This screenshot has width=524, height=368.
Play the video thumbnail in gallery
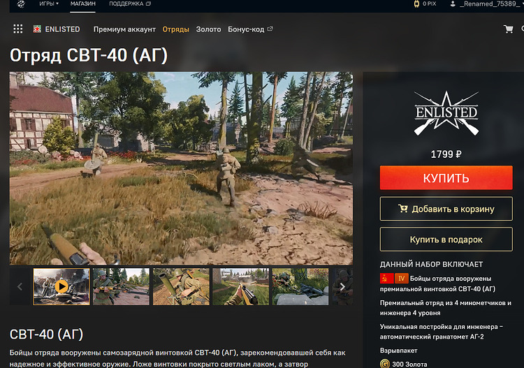pyautogui.click(x=61, y=286)
